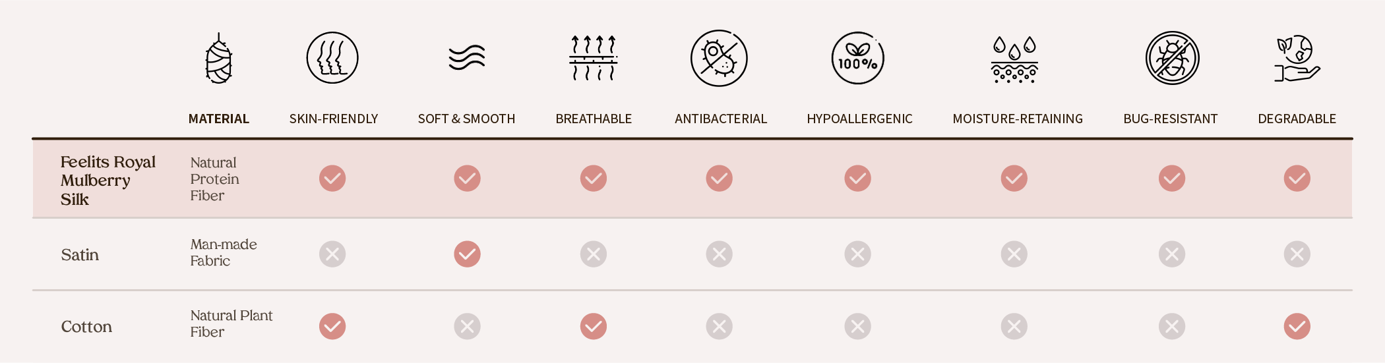Click the HYPOALLERGENIC column label
Image resolution: width=1385 pixels, height=363 pixels.
(859, 119)
